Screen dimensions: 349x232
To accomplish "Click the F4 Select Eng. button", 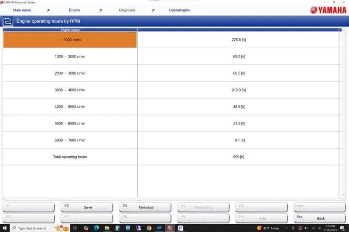I will [x=203, y=207].
